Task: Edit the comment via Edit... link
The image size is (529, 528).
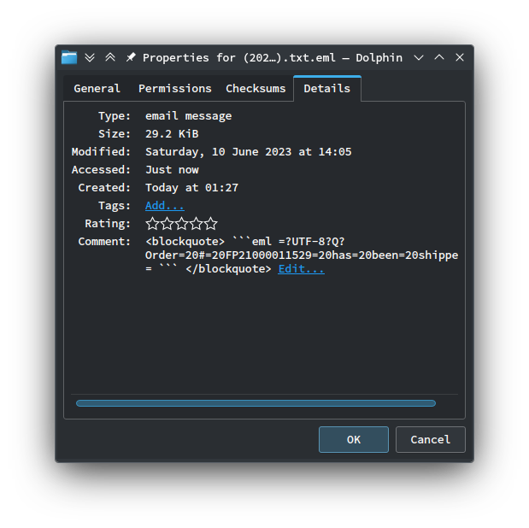Action: [x=301, y=269]
